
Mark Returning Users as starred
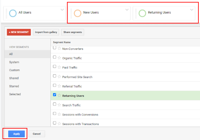tap(59, 96)
